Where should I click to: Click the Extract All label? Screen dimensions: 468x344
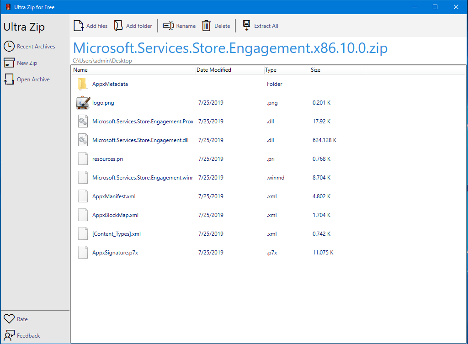266,26
